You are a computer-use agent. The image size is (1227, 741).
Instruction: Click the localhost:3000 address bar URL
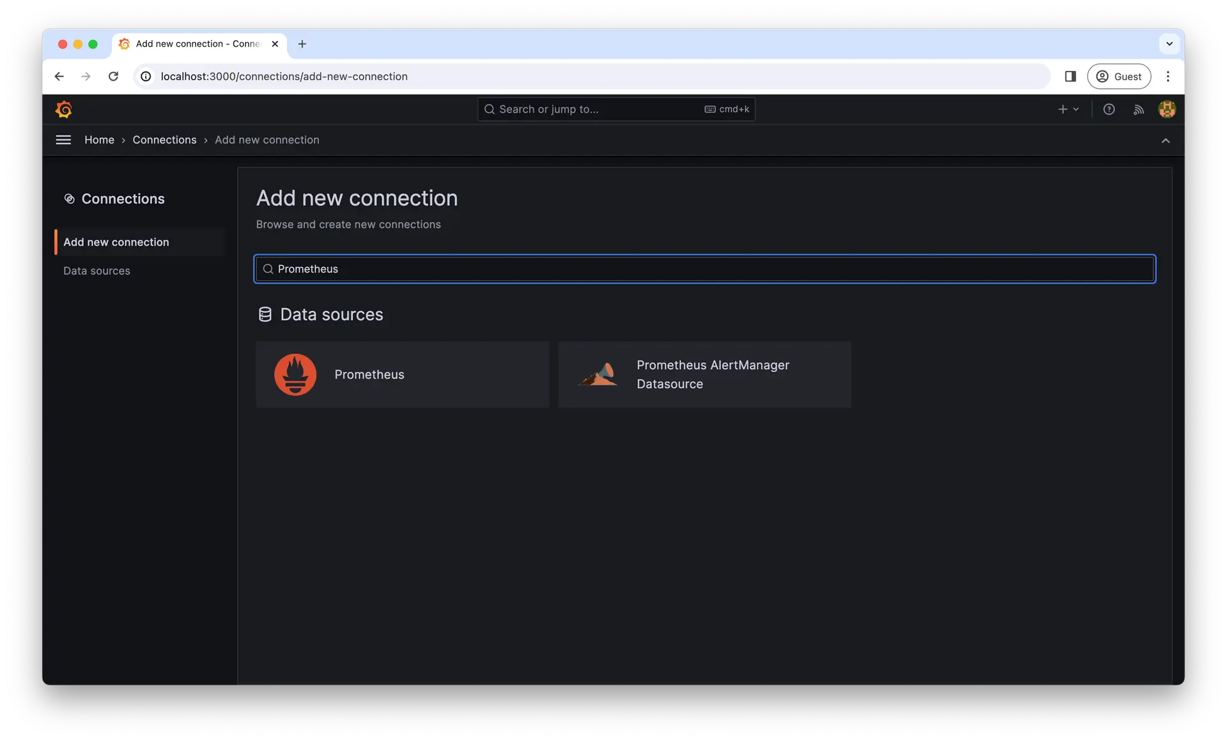coord(284,77)
